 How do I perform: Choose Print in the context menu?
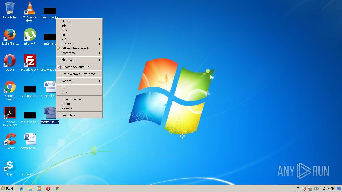[79, 35]
